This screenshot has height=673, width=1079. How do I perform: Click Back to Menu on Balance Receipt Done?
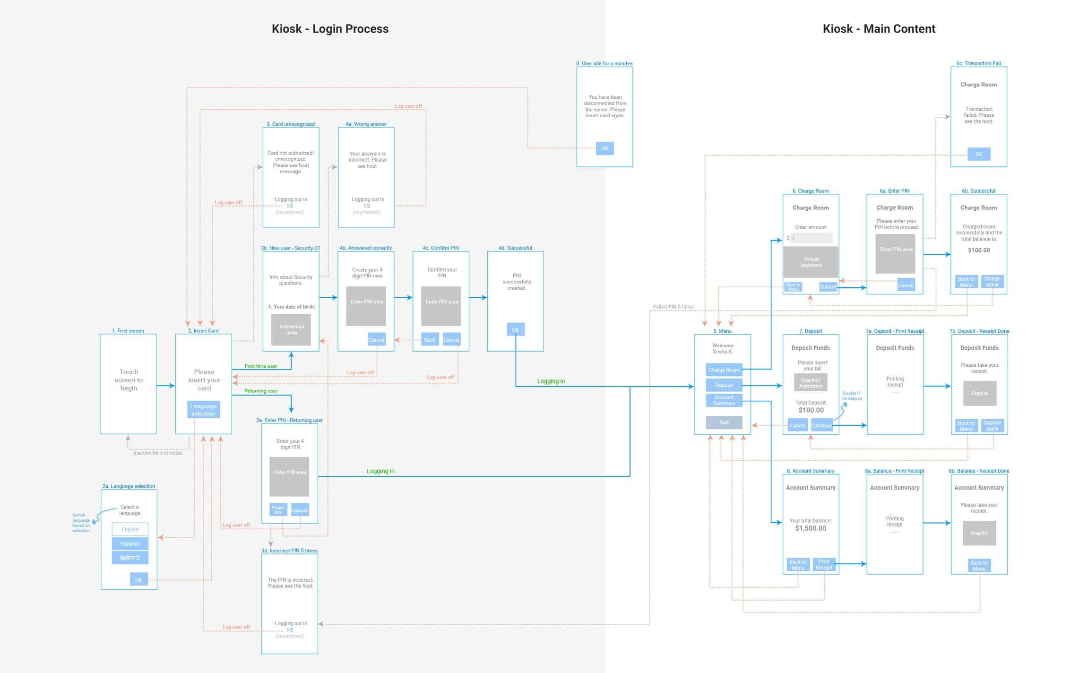(979, 566)
